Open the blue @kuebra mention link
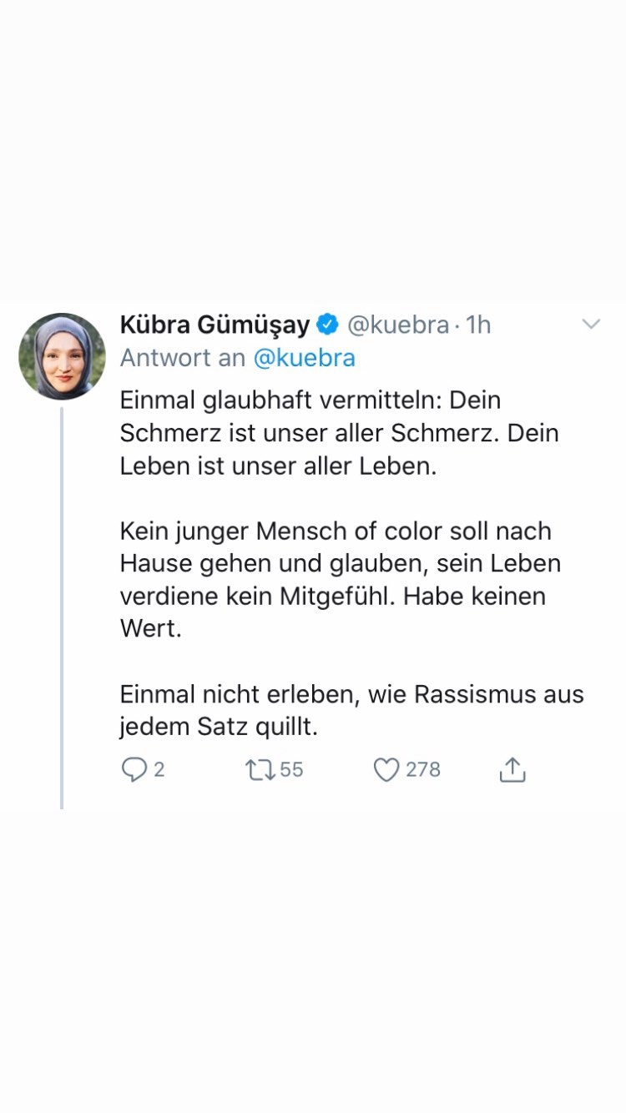 tap(304, 358)
